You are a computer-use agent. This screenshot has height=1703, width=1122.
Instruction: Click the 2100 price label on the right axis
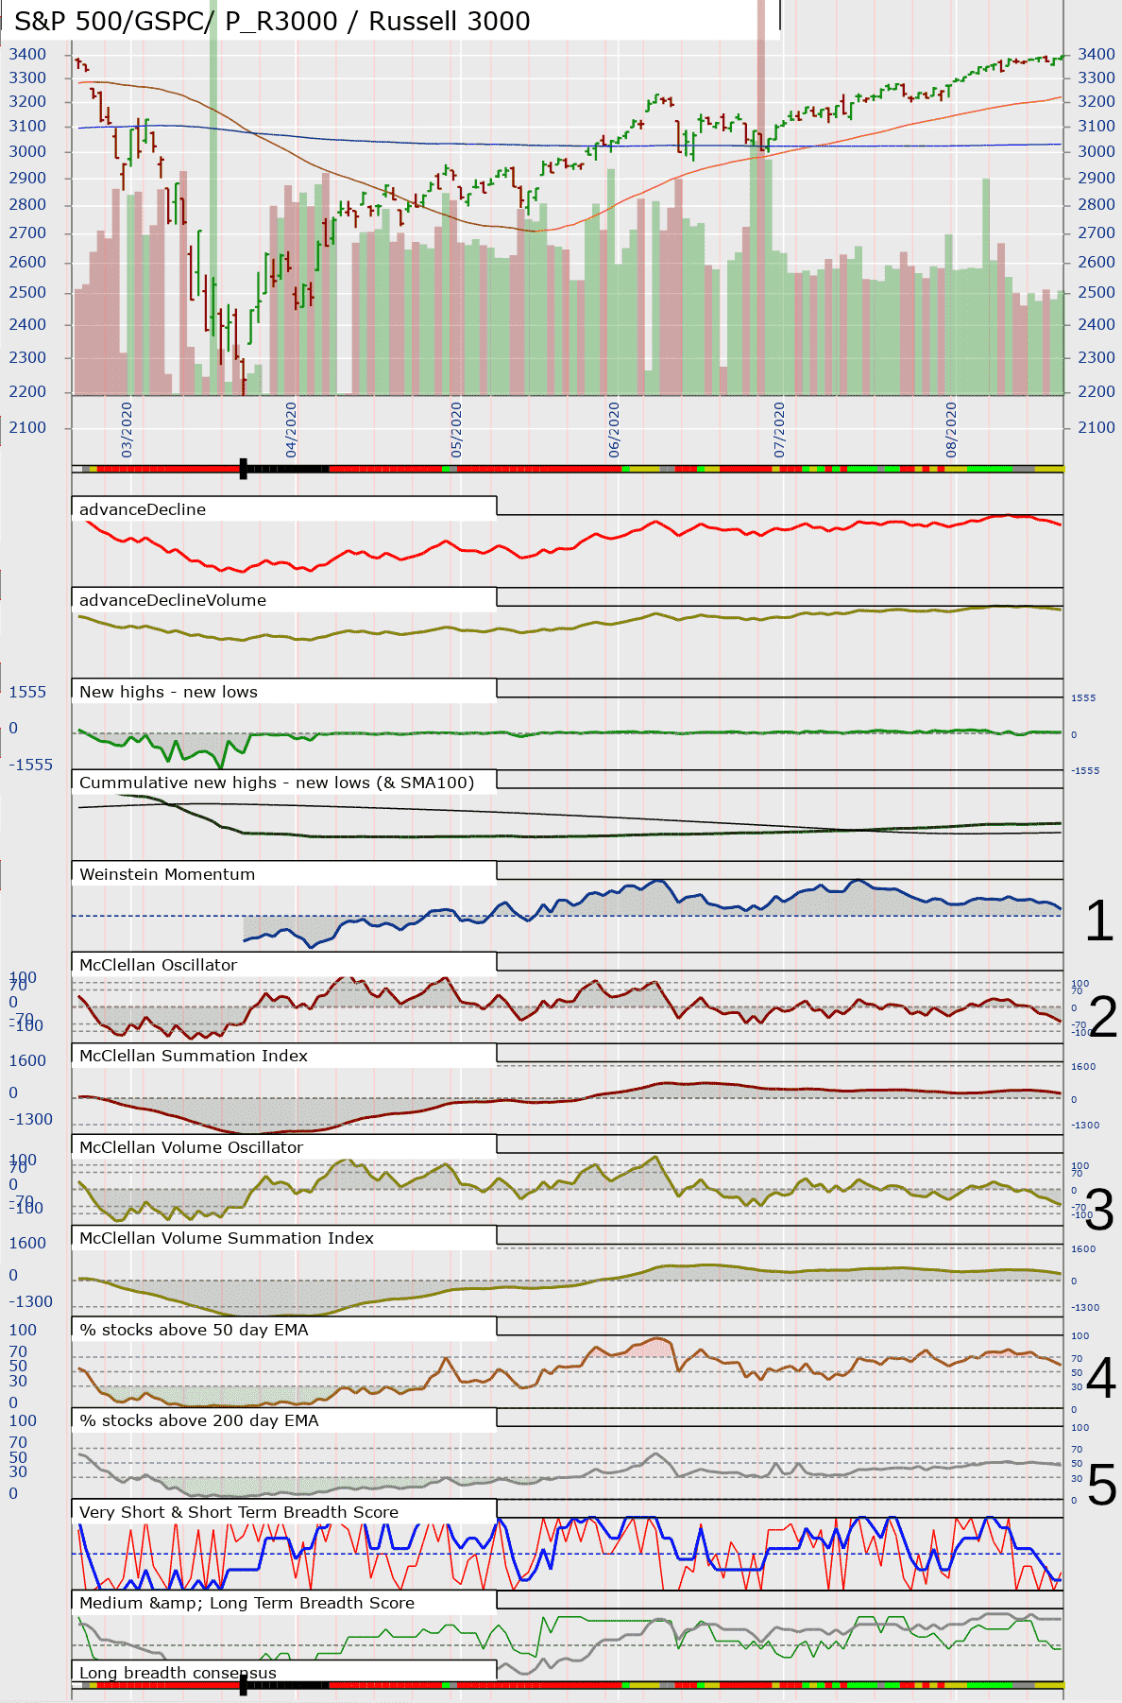coord(1096,427)
